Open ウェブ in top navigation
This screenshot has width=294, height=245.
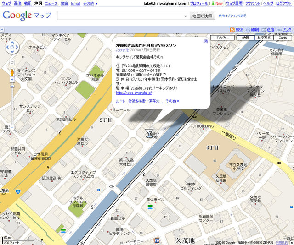[x=6, y=3]
